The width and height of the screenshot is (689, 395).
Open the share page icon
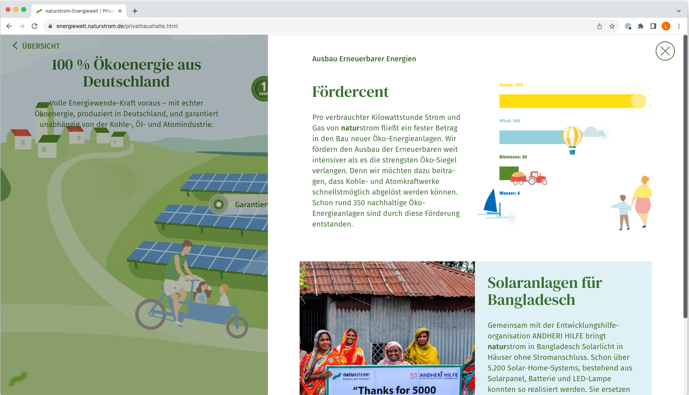(x=600, y=26)
